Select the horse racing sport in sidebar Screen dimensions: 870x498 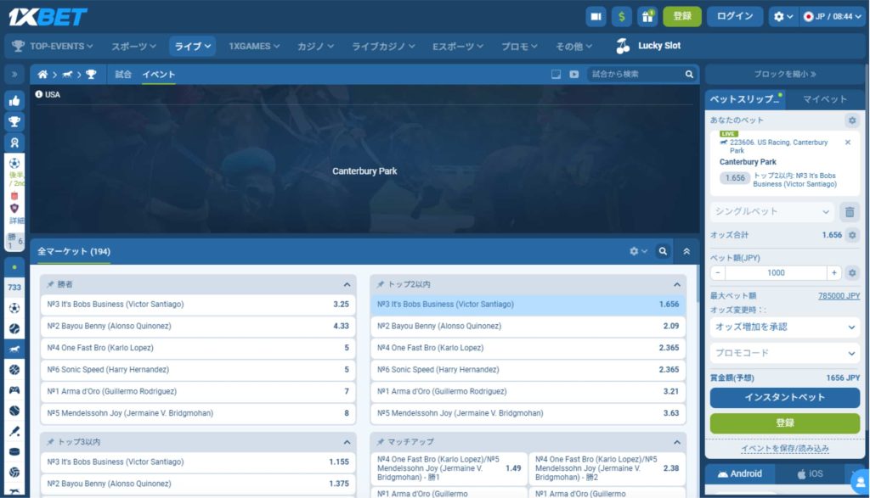click(x=14, y=349)
